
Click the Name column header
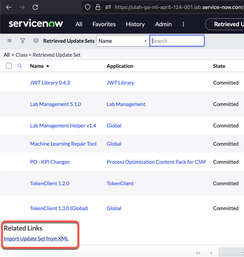pos(37,66)
